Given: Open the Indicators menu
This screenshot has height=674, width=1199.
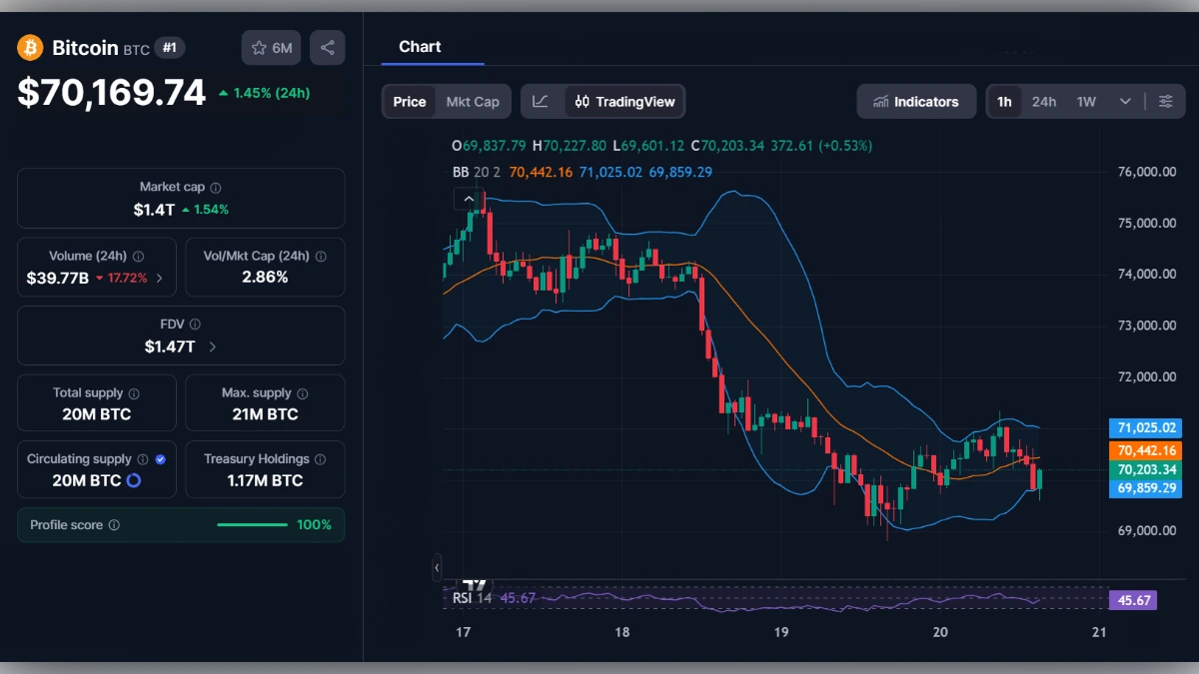Looking at the screenshot, I should pyautogui.click(x=915, y=101).
